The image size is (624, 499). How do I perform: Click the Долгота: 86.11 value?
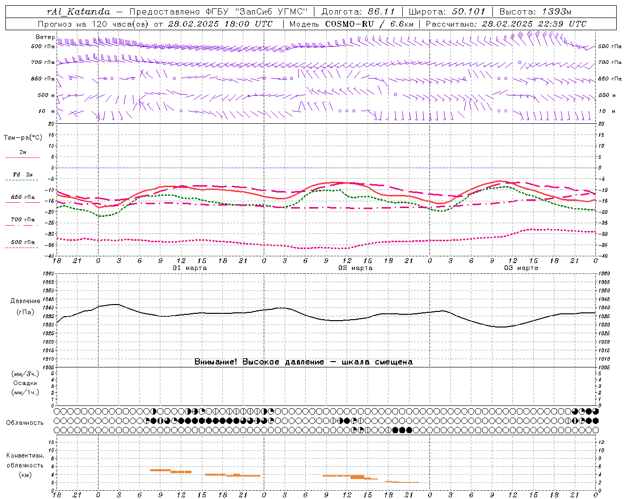point(358,11)
